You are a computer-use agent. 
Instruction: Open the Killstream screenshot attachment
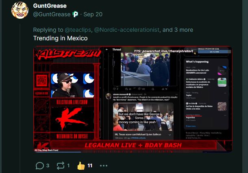tap(133, 99)
